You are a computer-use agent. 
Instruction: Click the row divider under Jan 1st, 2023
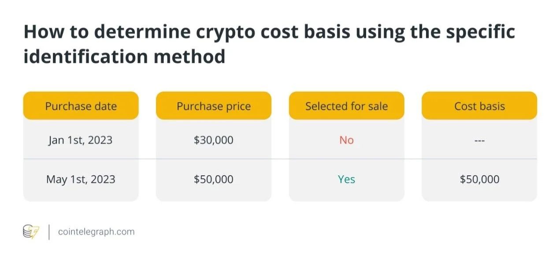[81, 159]
